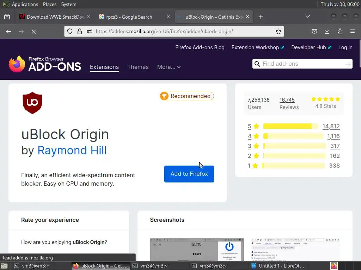Click the Find add-ons search field
Image resolution: width=361 pixels, height=270 pixels.
[302, 64]
